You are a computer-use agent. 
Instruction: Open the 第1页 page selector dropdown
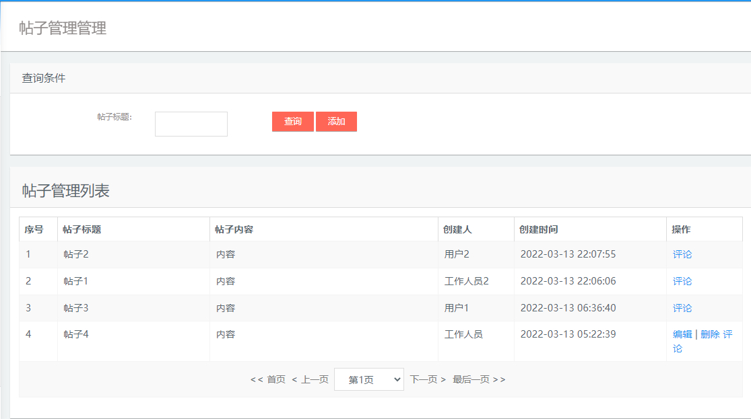369,379
